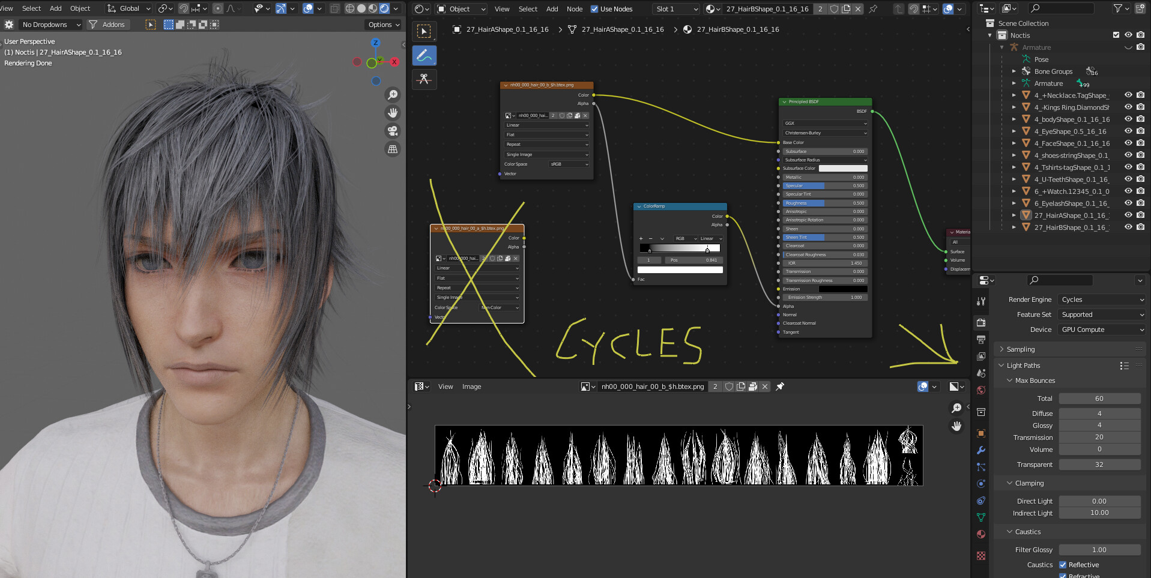Image resolution: width=1151 pixels, height=578 pixels.
Task: Select the Select Box tool in node editor
Action: (x=424, y=31)
